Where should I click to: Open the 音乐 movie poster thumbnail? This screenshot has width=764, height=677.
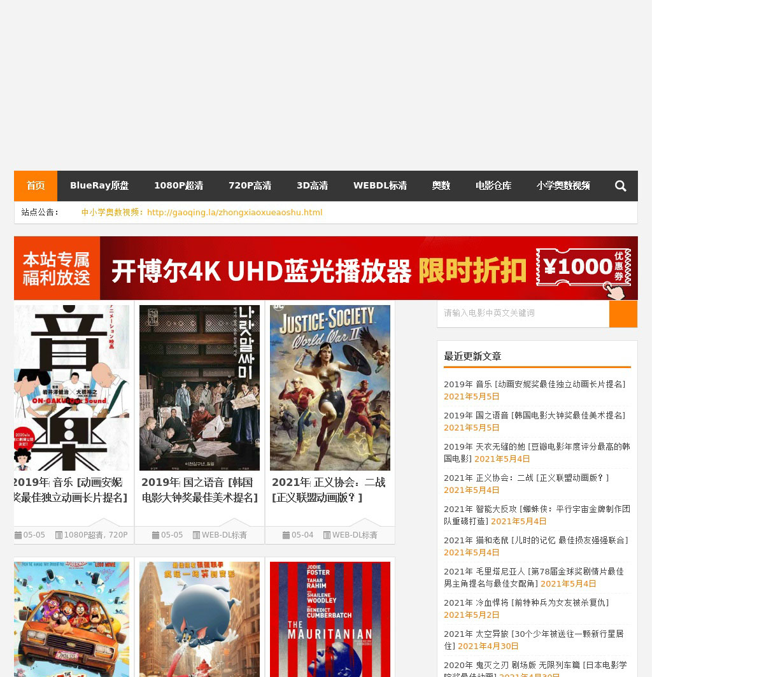click(71, 388)
